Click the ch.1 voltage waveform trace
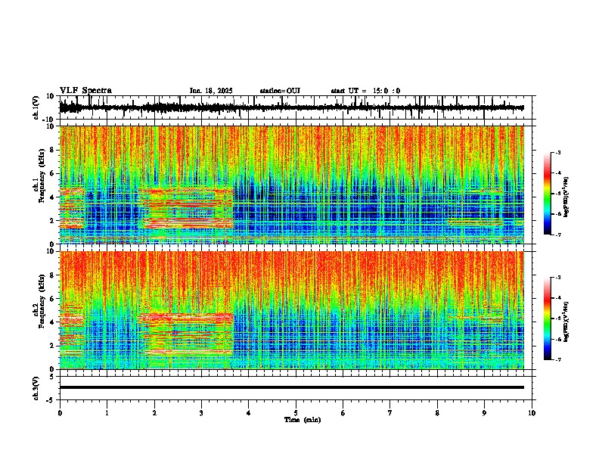Screen dimensions: 599x463 [x=292, y=107]
